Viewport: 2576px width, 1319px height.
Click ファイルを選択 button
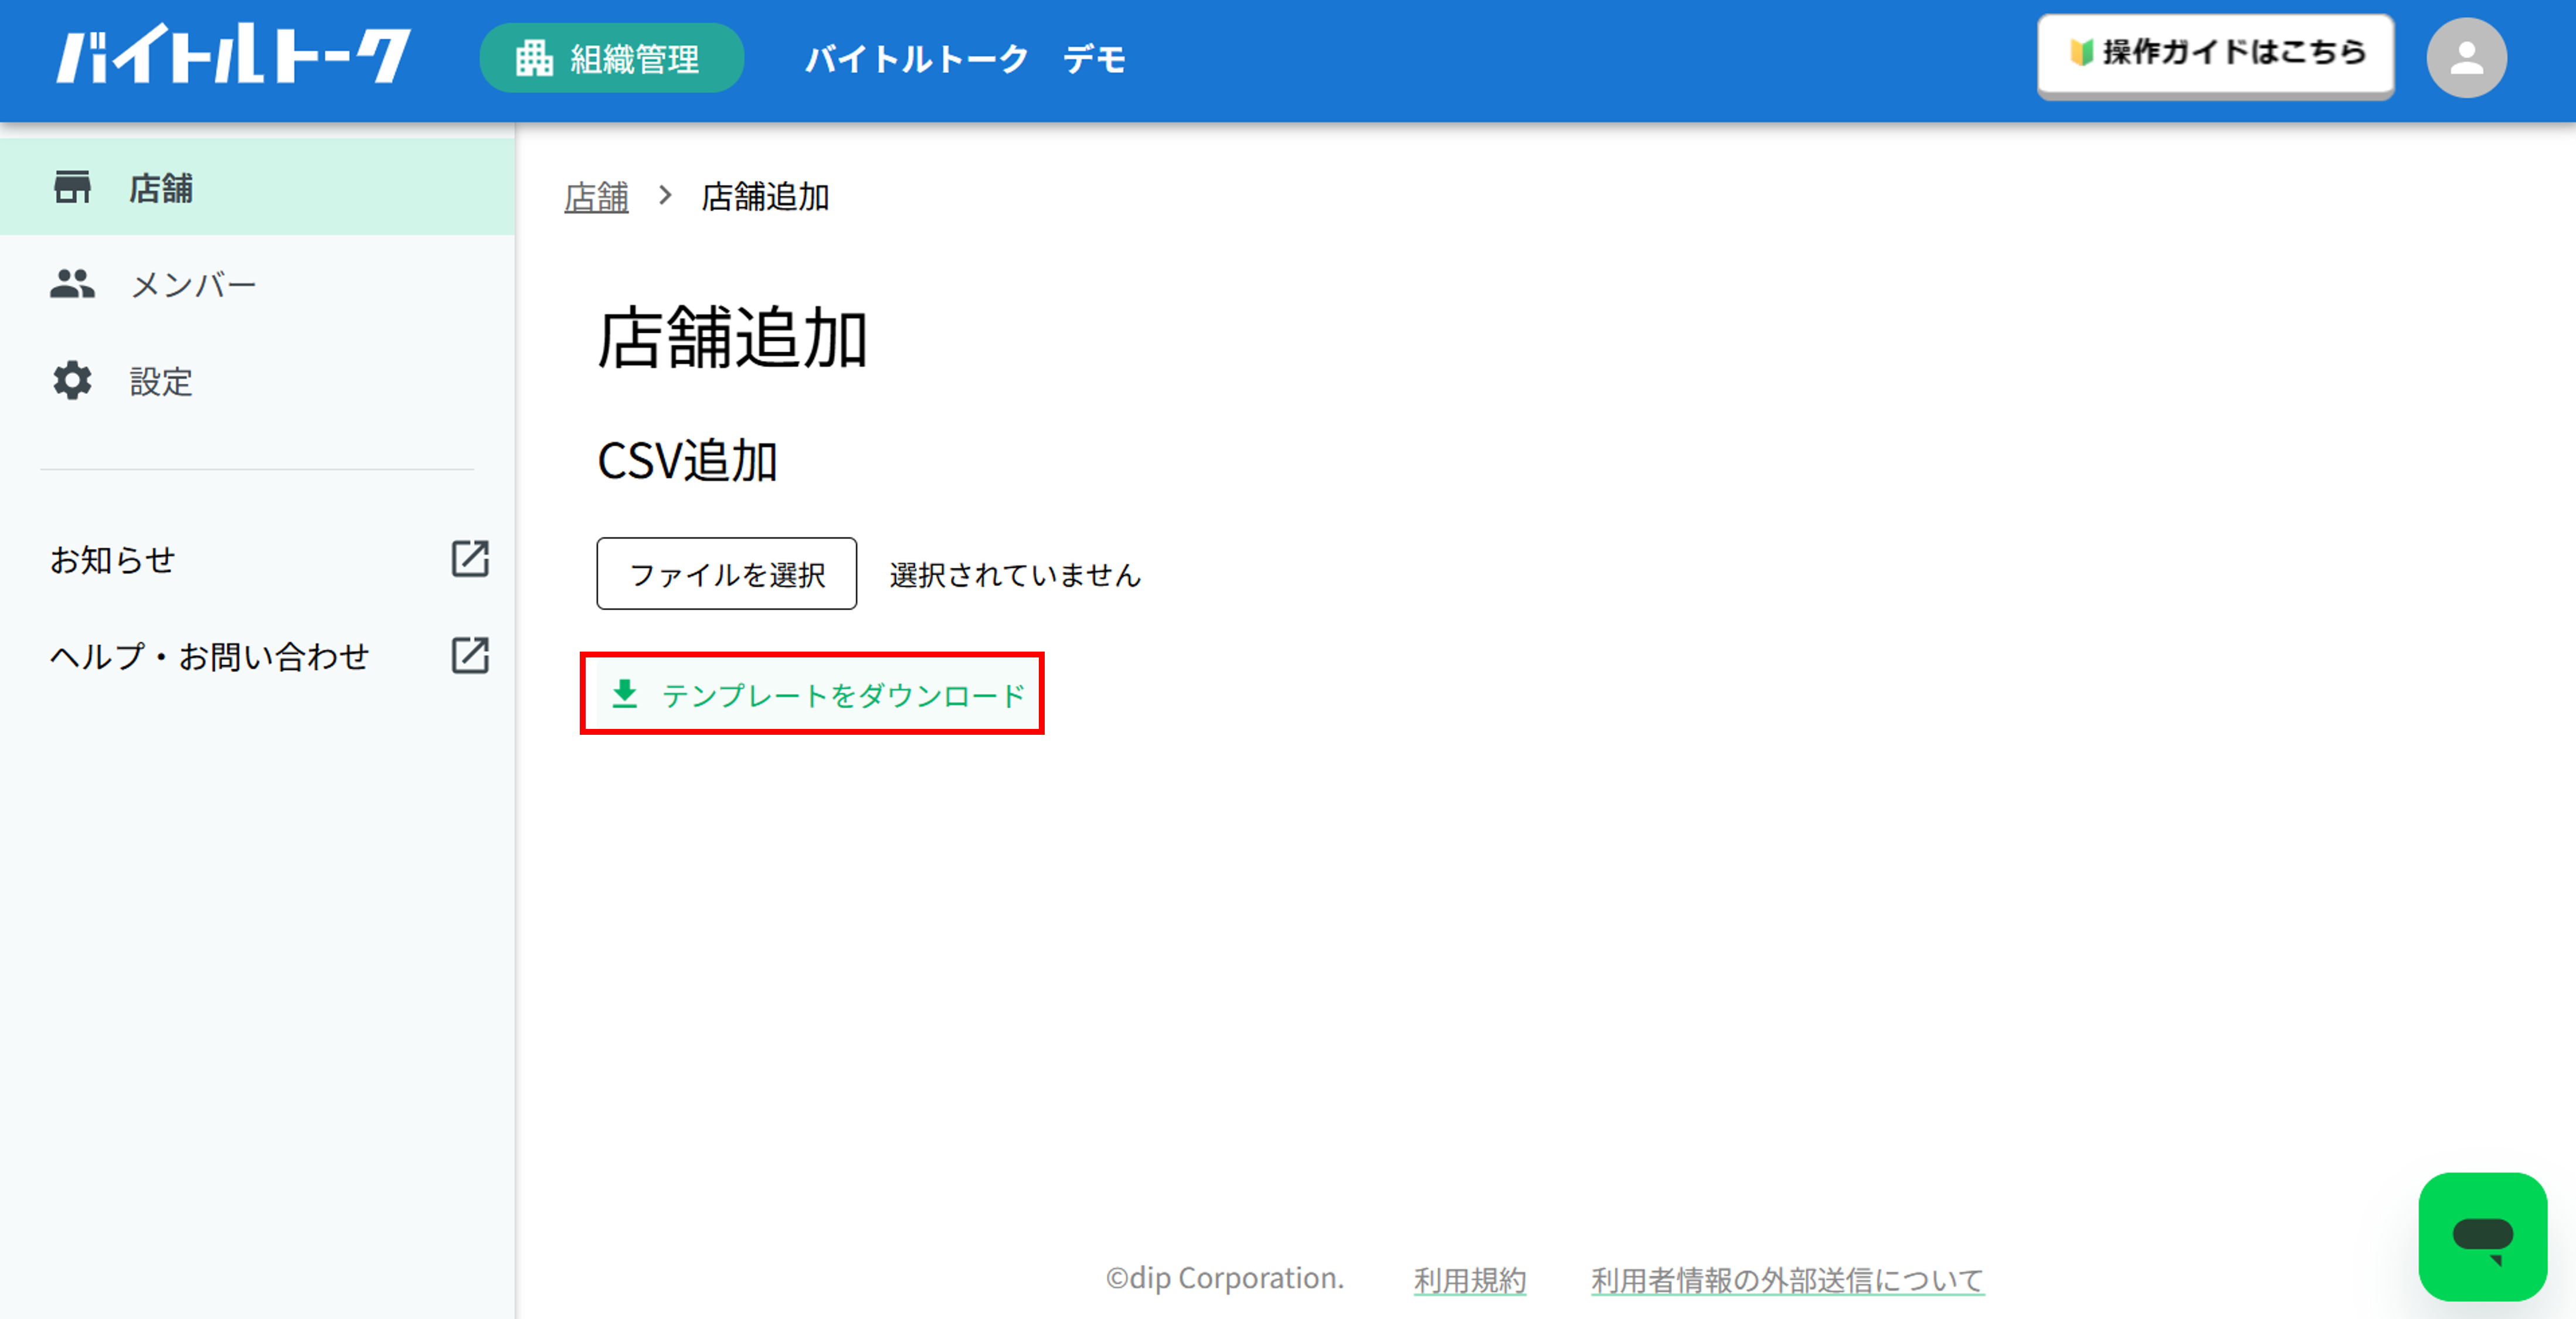[727, 574]
